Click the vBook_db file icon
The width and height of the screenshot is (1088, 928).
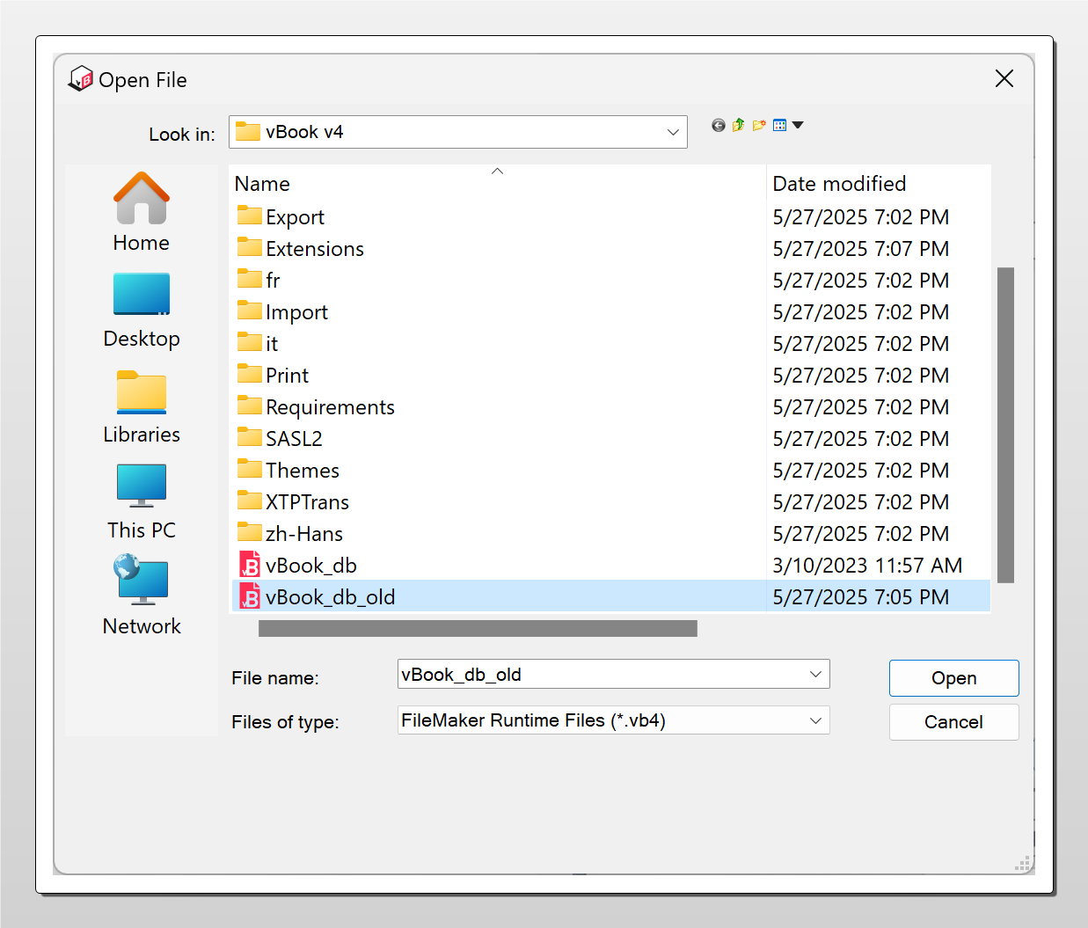coord(250,564)
